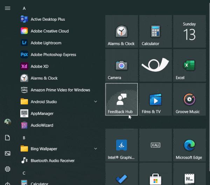Launch Adobe Lightroom from app list

(x=59, y=43)
